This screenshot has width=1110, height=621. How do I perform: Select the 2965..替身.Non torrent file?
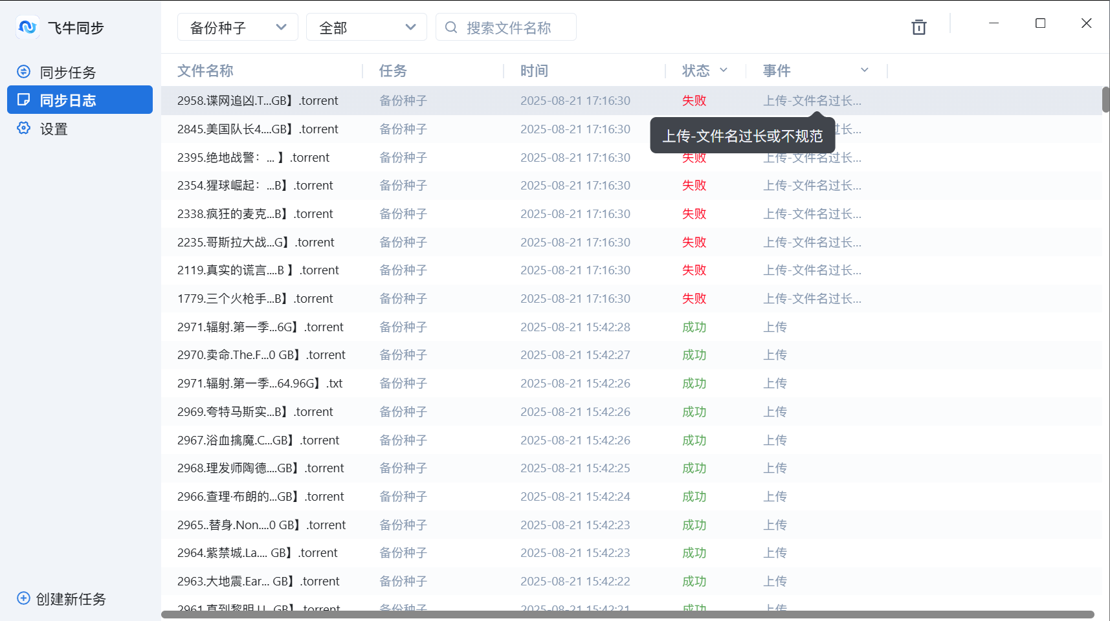pyautogui.click(x=261, y=525)
